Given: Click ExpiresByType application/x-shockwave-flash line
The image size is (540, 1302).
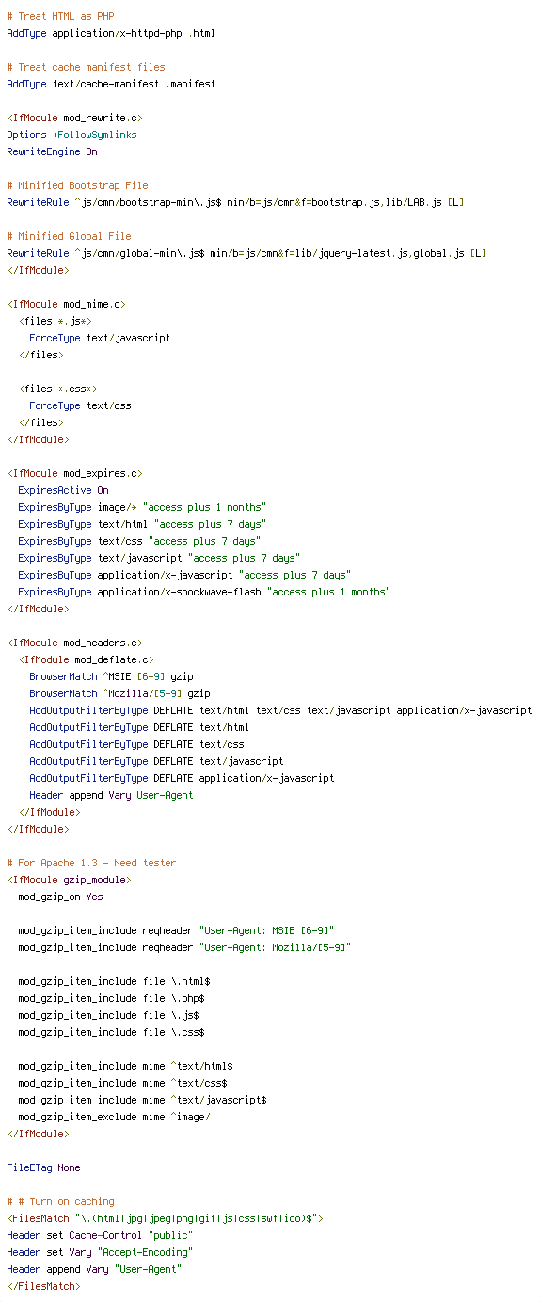Looking at the screenshot, I should tap(204, 592).
